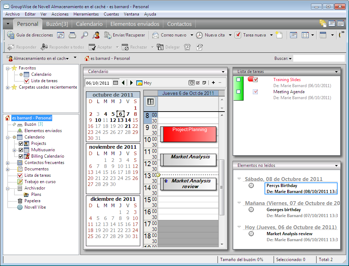The image size is (349, 266).
Task: Click the all-day sort arrows icon
Action: click(151, 102)
